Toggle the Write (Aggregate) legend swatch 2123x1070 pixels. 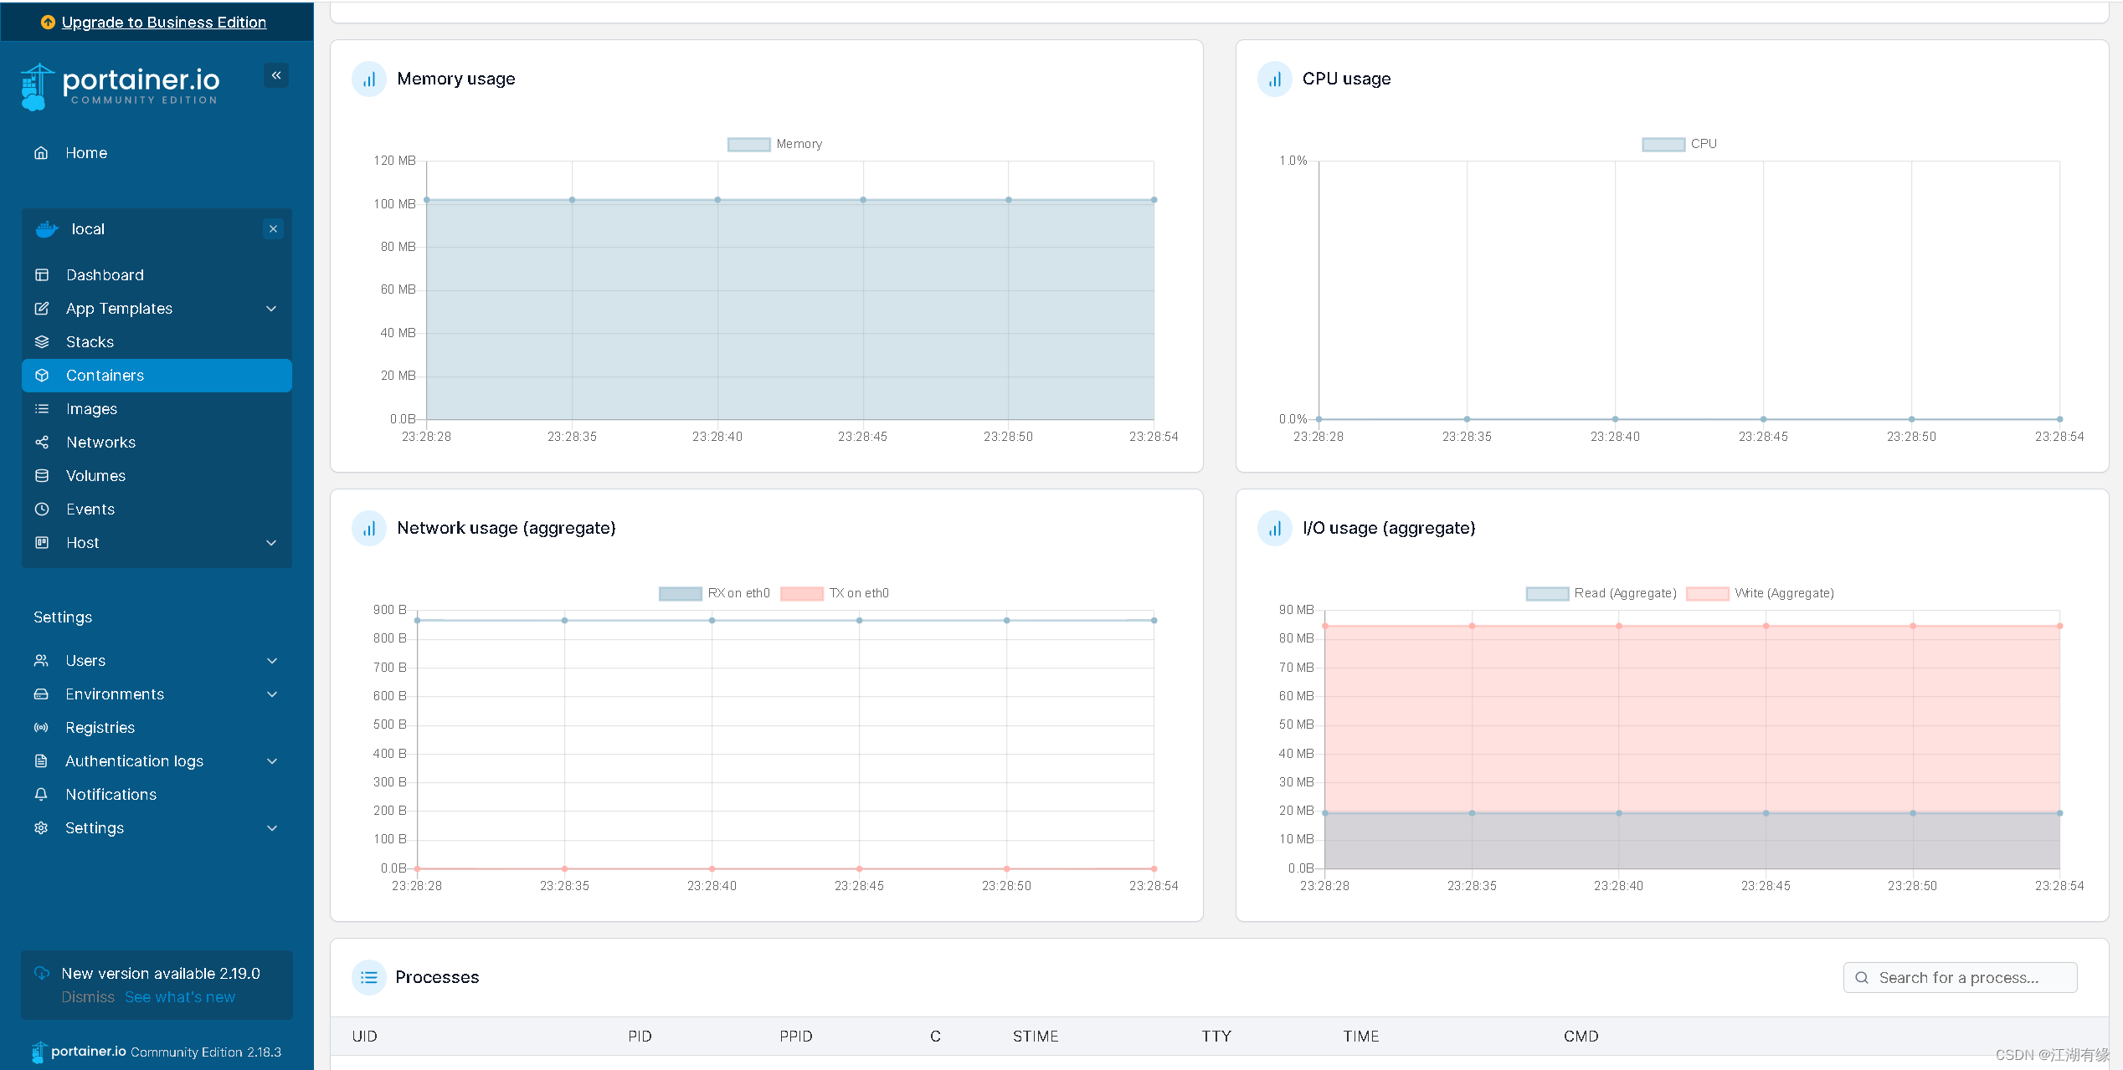coord(1708,594)
